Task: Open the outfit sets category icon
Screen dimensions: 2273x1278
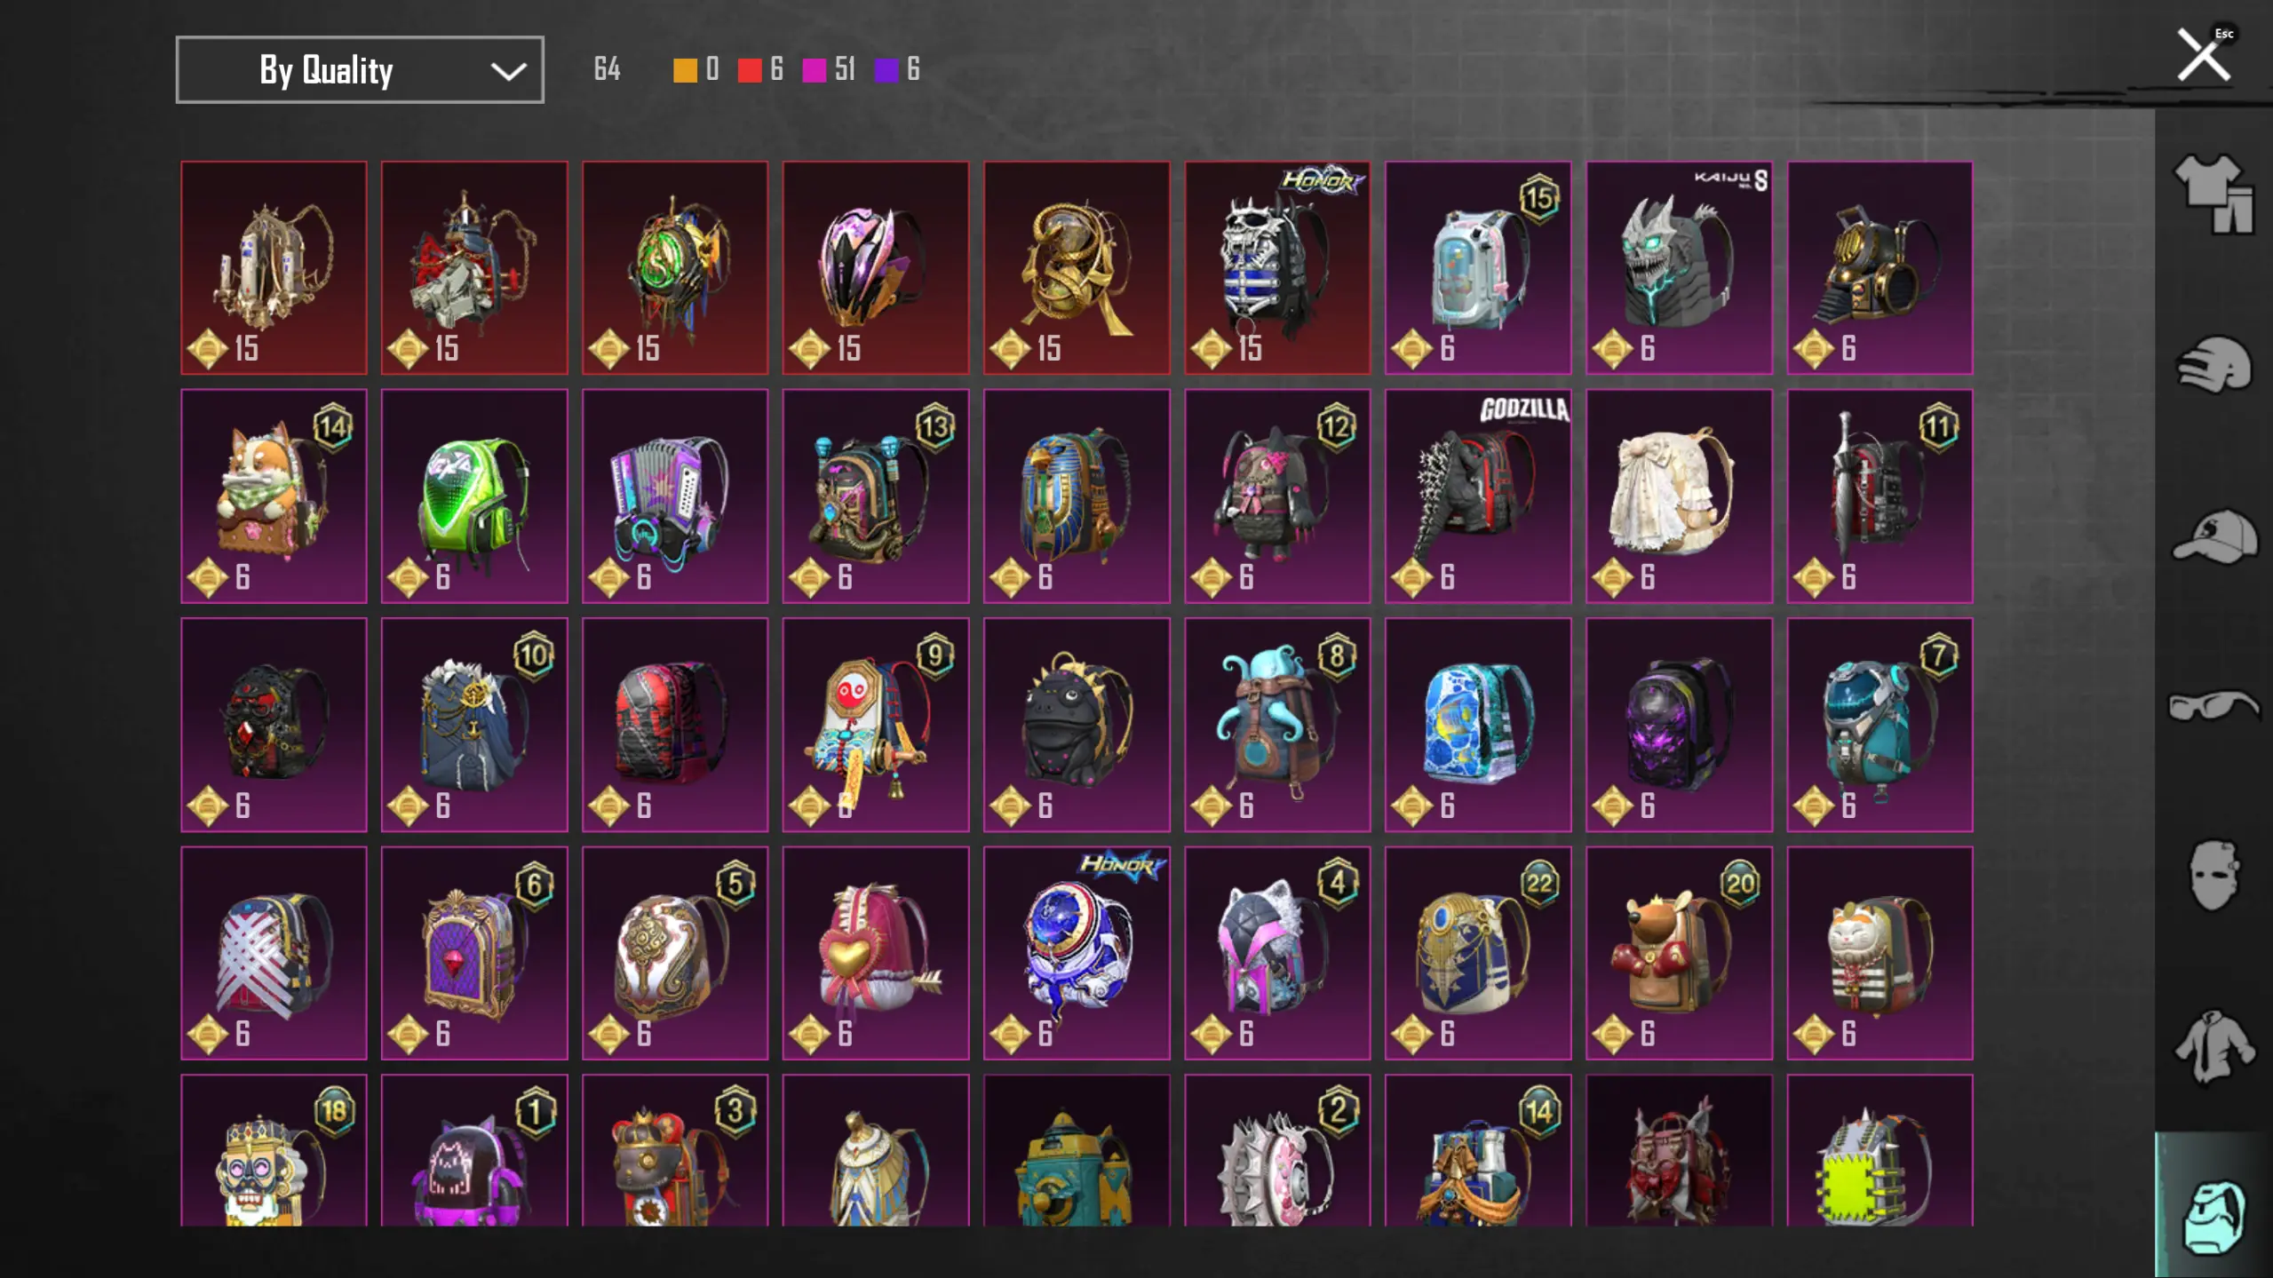Action: (2213, 194)
